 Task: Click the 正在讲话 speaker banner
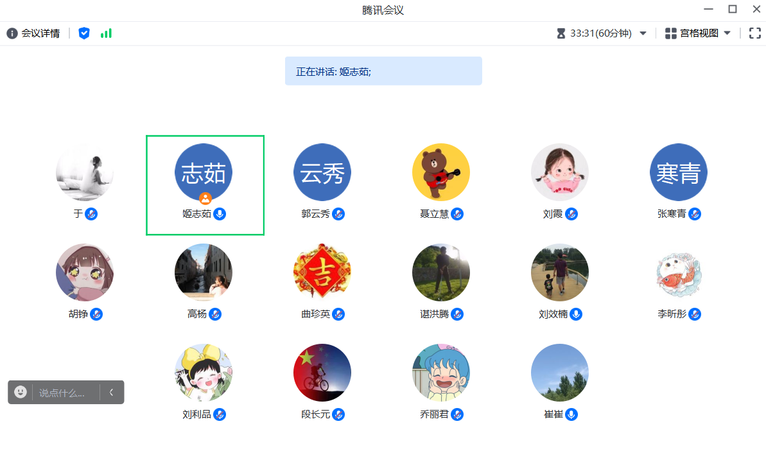click(383, 71)
